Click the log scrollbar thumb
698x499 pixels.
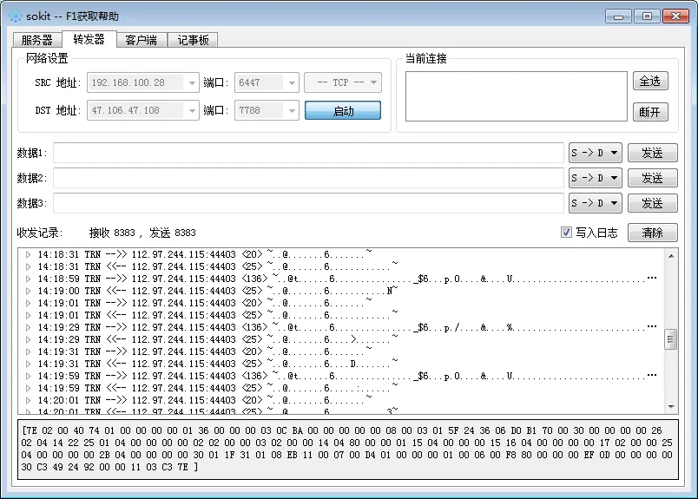coord(671,339)
